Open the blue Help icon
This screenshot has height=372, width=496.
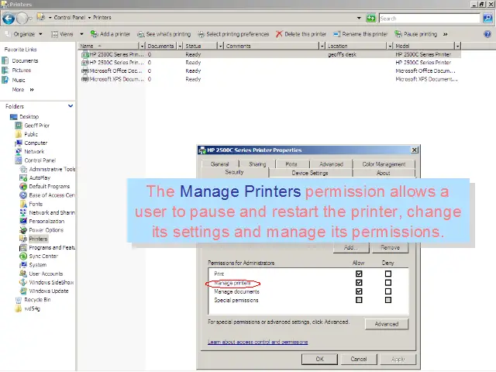tap(487, 34)
